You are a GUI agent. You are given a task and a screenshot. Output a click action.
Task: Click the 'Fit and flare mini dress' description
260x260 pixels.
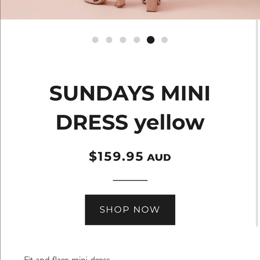coord(67,258)
